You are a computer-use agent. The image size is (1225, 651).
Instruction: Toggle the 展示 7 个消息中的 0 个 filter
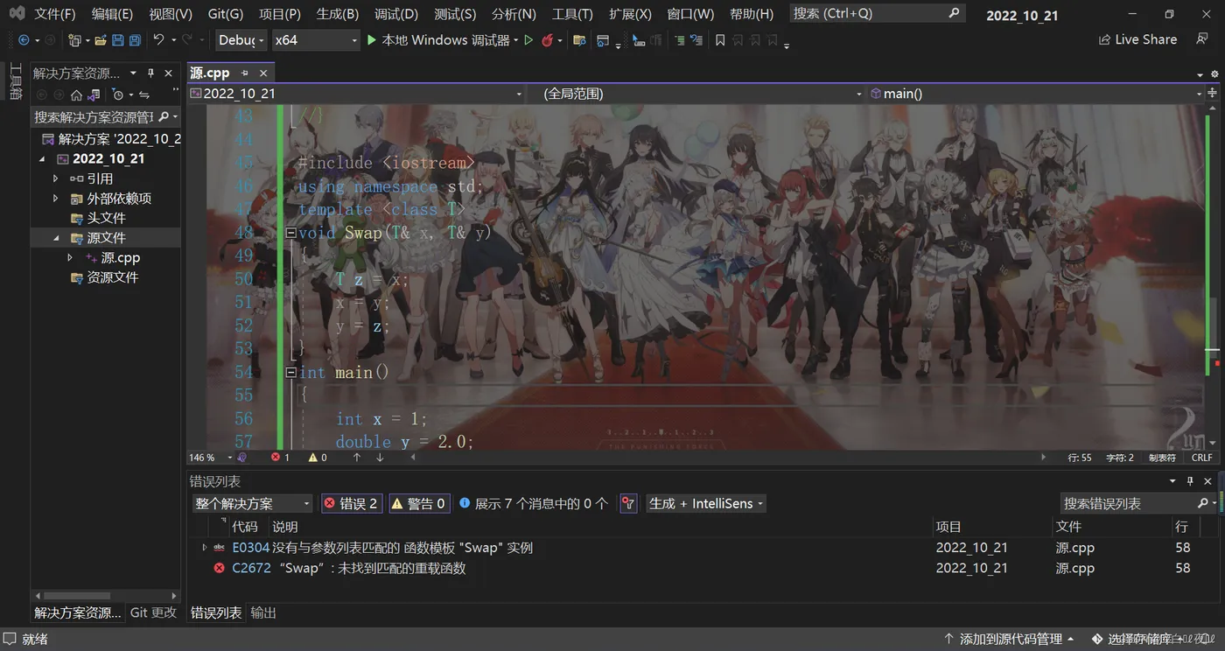[534, 503]
